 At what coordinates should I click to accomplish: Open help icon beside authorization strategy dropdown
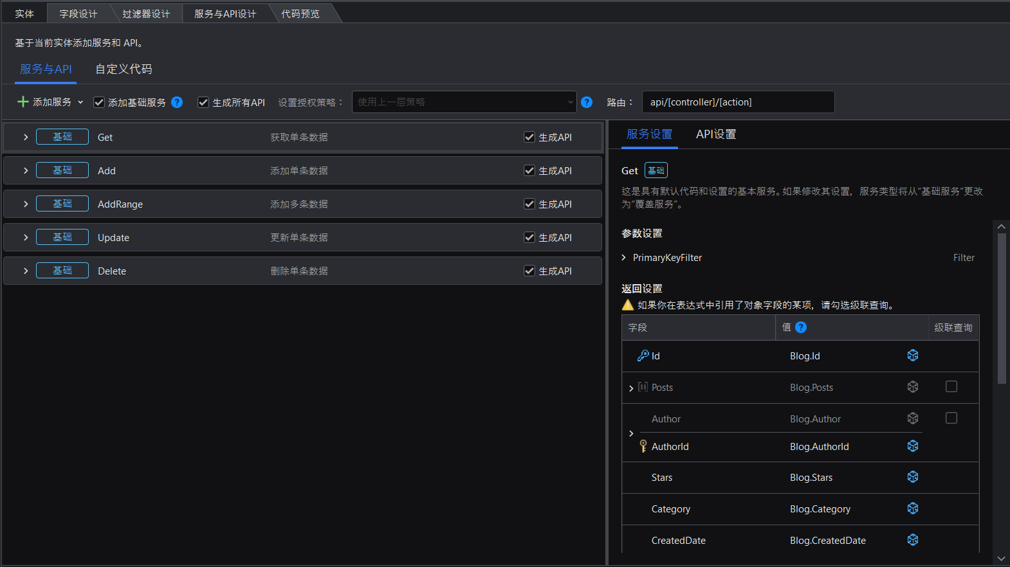click(x=587, y=102)
